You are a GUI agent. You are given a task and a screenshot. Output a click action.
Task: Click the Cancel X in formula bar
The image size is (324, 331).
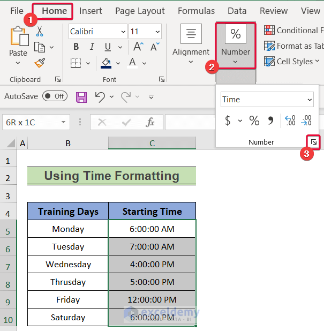pos(102,122)
